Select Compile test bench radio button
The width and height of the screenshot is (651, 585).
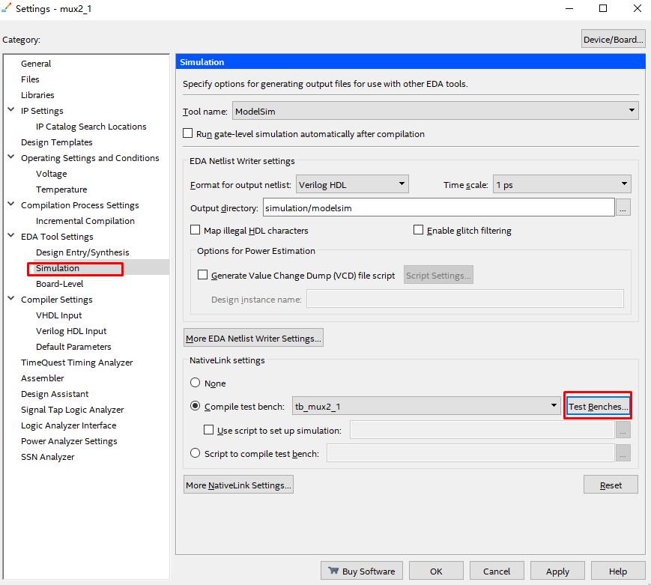coord(195,406)
